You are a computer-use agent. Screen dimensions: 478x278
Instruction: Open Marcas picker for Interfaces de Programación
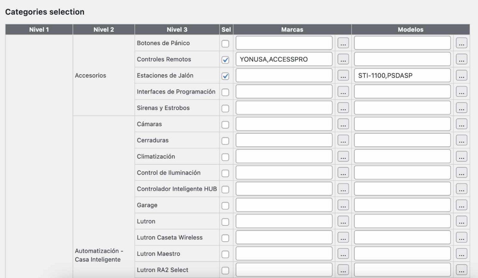(x=343, y=92)
